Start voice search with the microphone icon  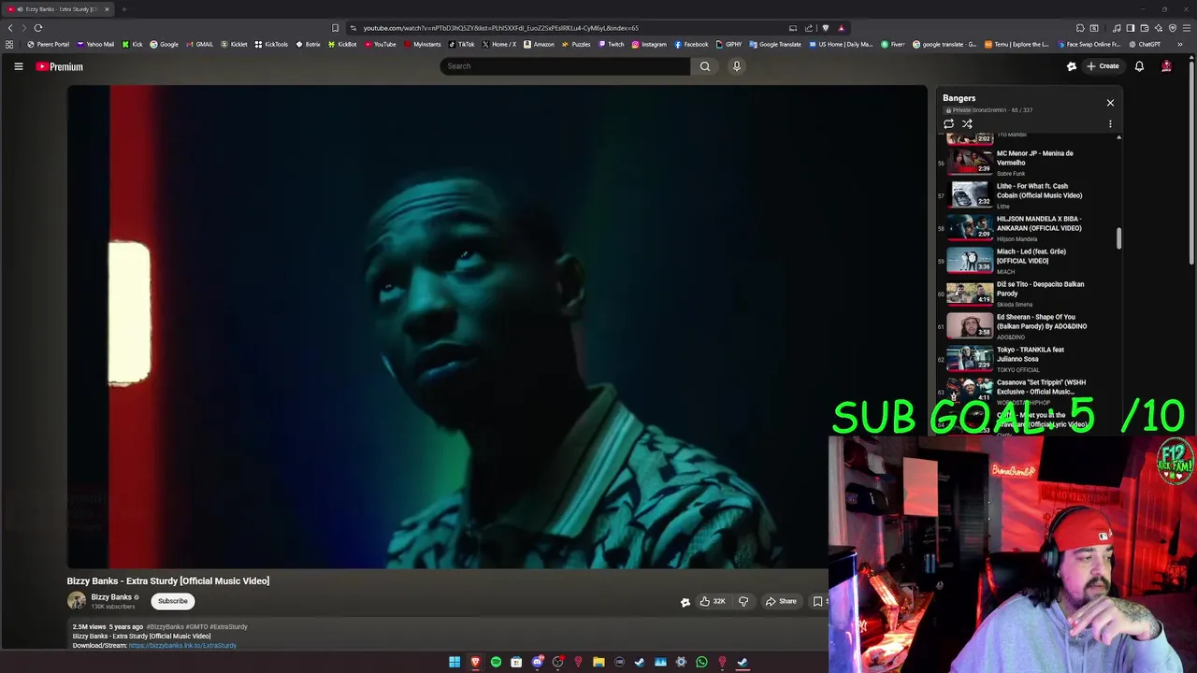pyautogui.click(x=737, y=66)
